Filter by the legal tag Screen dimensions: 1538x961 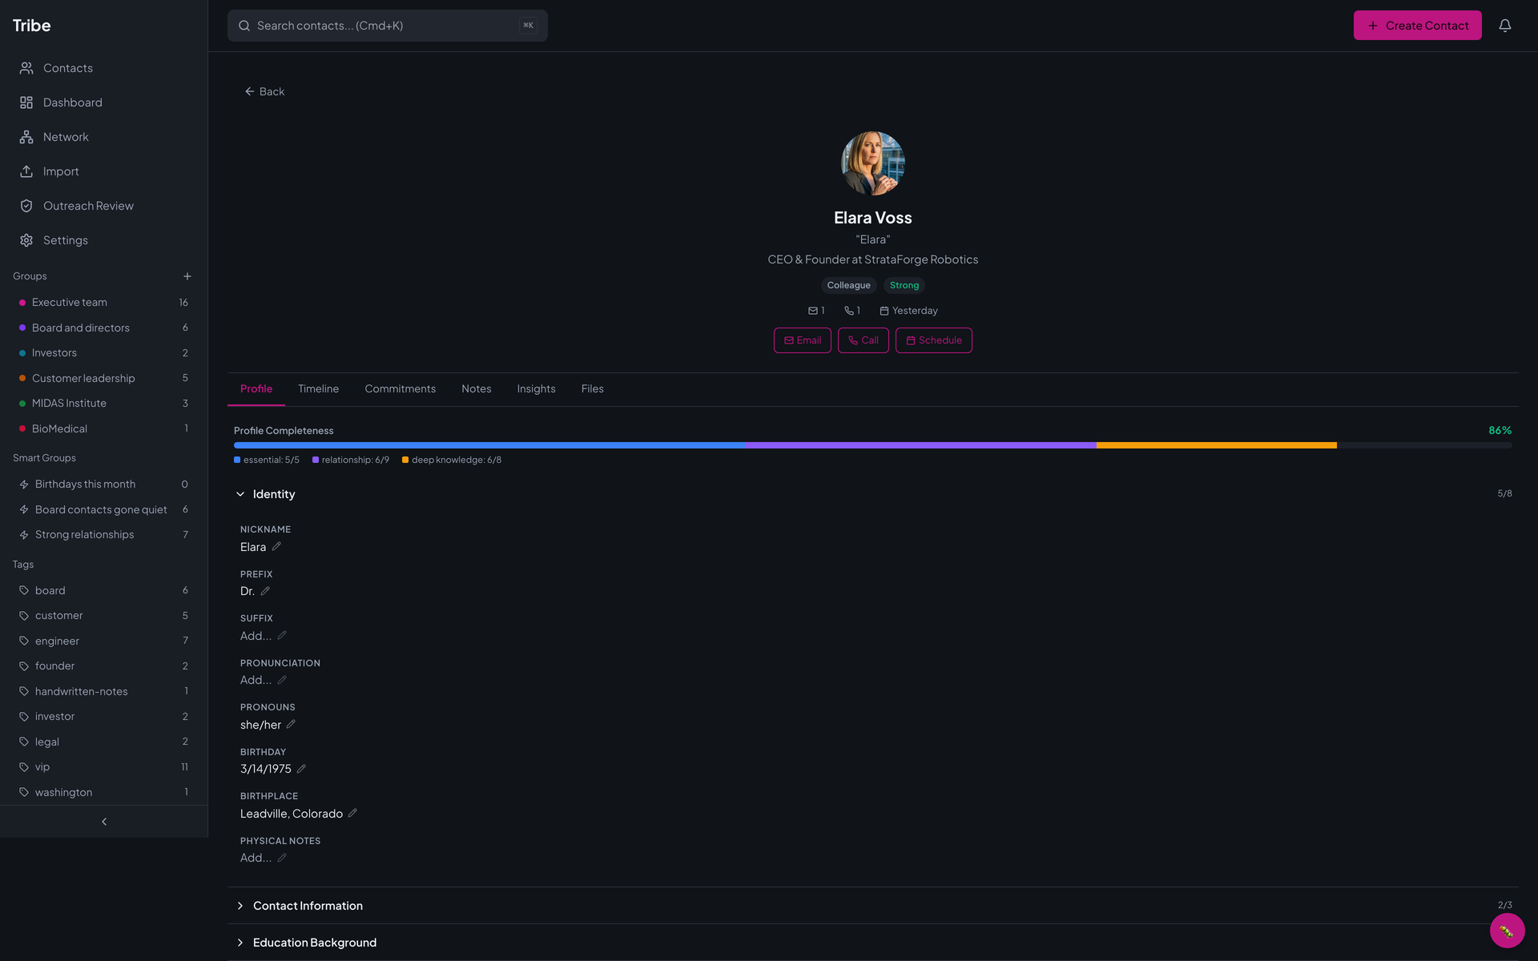[104, 742]
